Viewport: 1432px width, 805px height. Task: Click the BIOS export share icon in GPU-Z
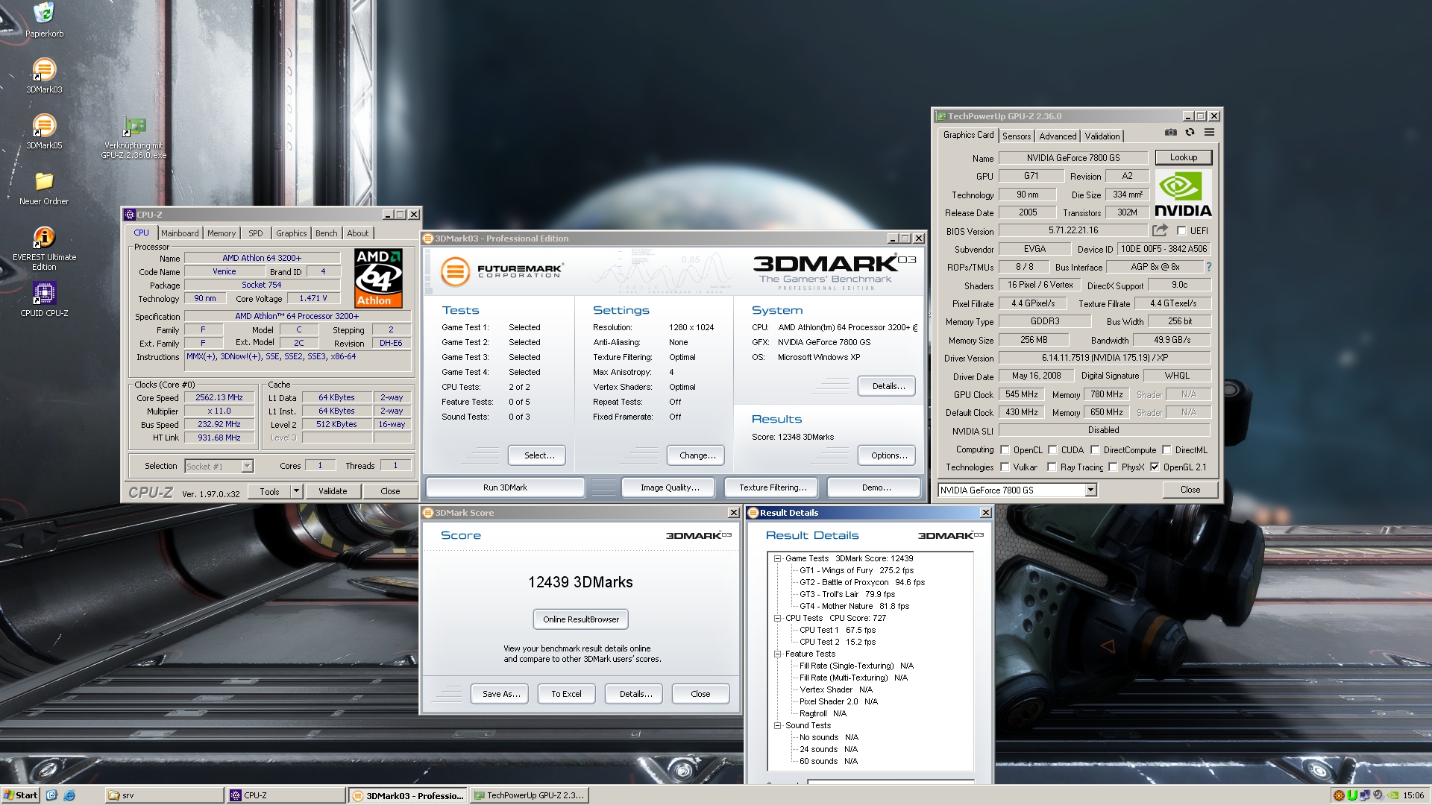1160,230
